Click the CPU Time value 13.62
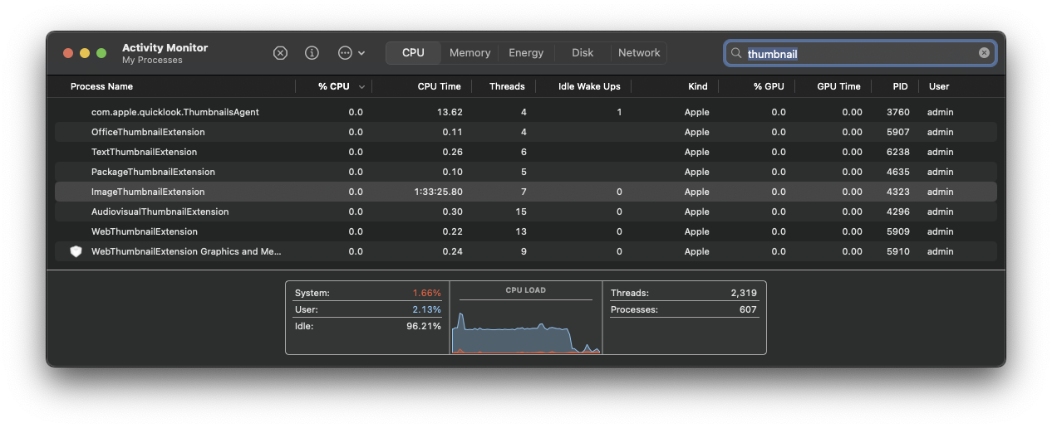 click(x=450, y=112)
